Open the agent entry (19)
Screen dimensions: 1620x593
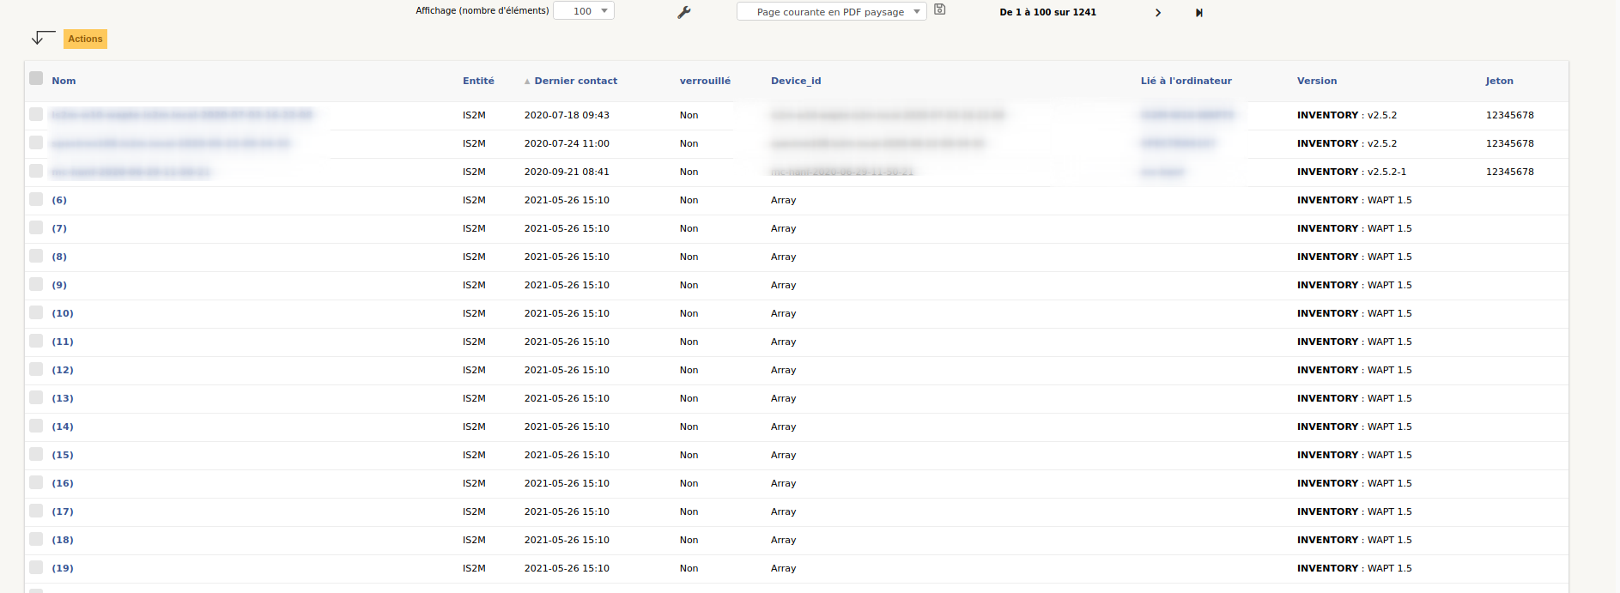(63, 568)
